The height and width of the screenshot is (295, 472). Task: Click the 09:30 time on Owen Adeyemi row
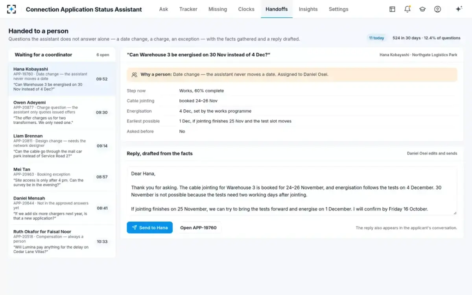pyautogui.click(x=102, y=112)
